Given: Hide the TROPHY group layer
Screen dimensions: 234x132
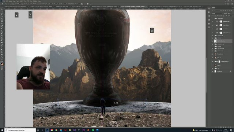Looking at the screenshot, I should (212, 38).
